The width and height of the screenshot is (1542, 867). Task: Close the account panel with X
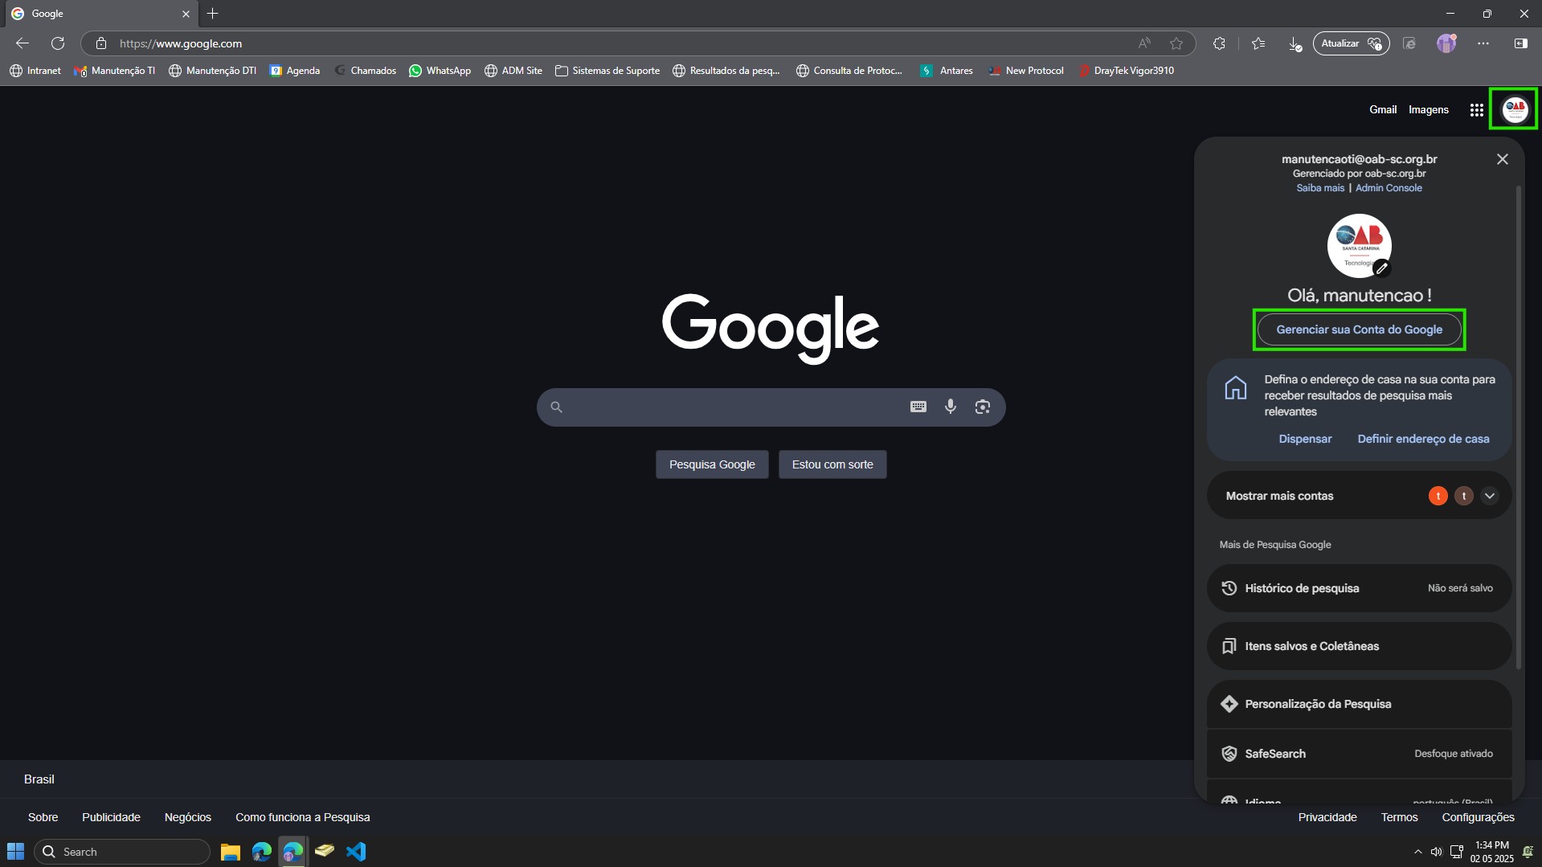(x=1503, y=159)
